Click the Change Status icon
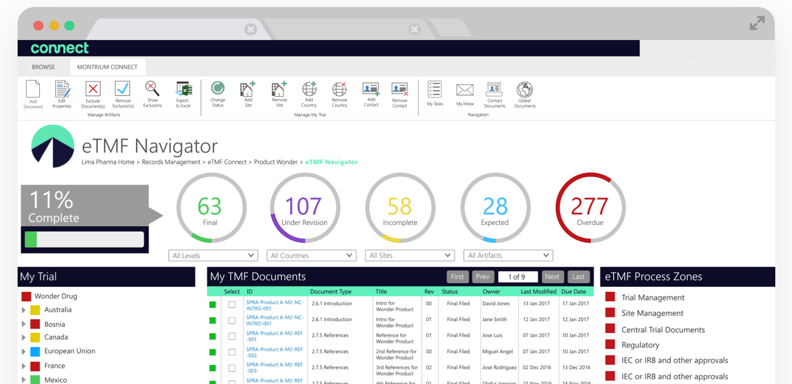The width and height of the screenshot is (792, 384). [x=218, y=89]
